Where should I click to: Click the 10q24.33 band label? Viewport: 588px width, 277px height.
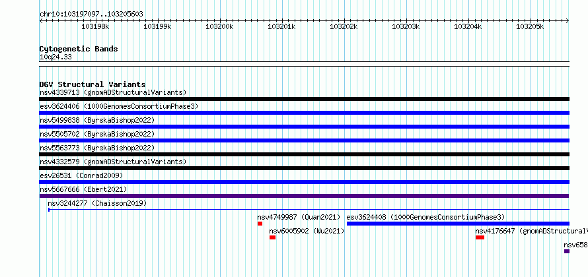pyautogui.click(x=55, y=57)
